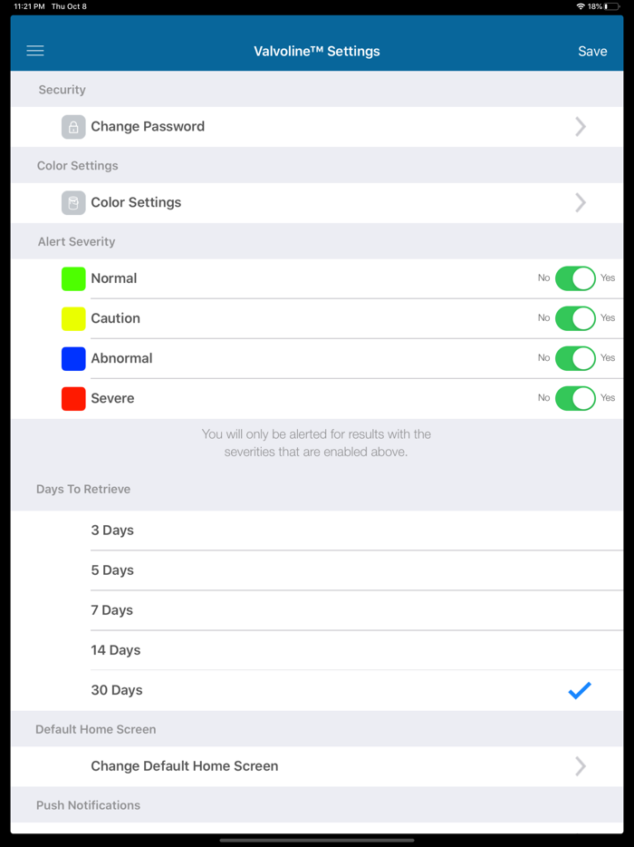Choose 14 Days to retrieve
The width and height of the screenshot is (634, 847).
[317, 650]
